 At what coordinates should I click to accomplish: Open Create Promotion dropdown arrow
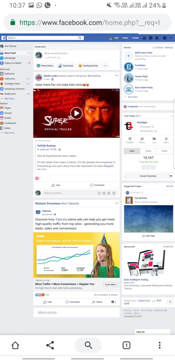click(x=170, y=176)
